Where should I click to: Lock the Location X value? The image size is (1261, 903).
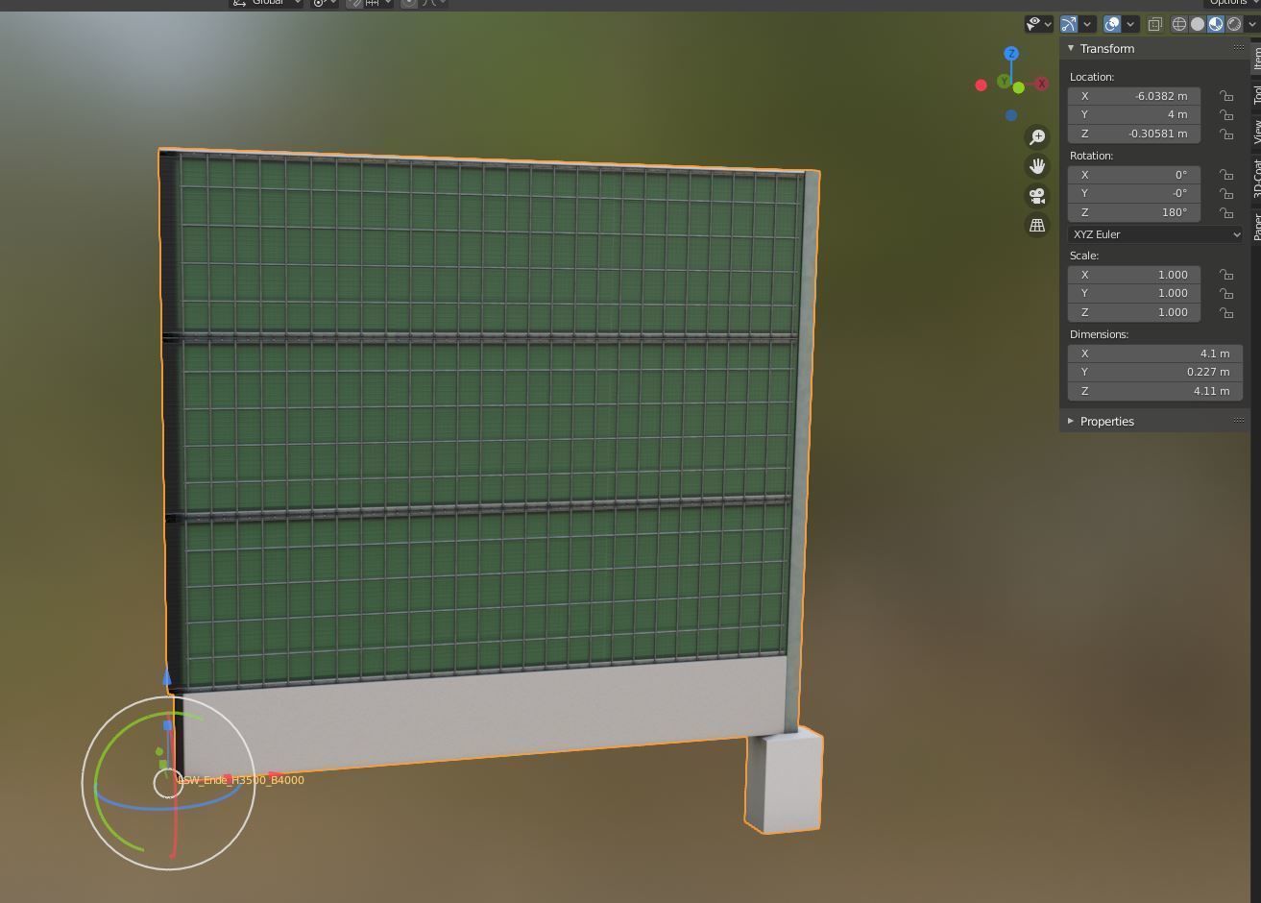(x=1226, y=96)
